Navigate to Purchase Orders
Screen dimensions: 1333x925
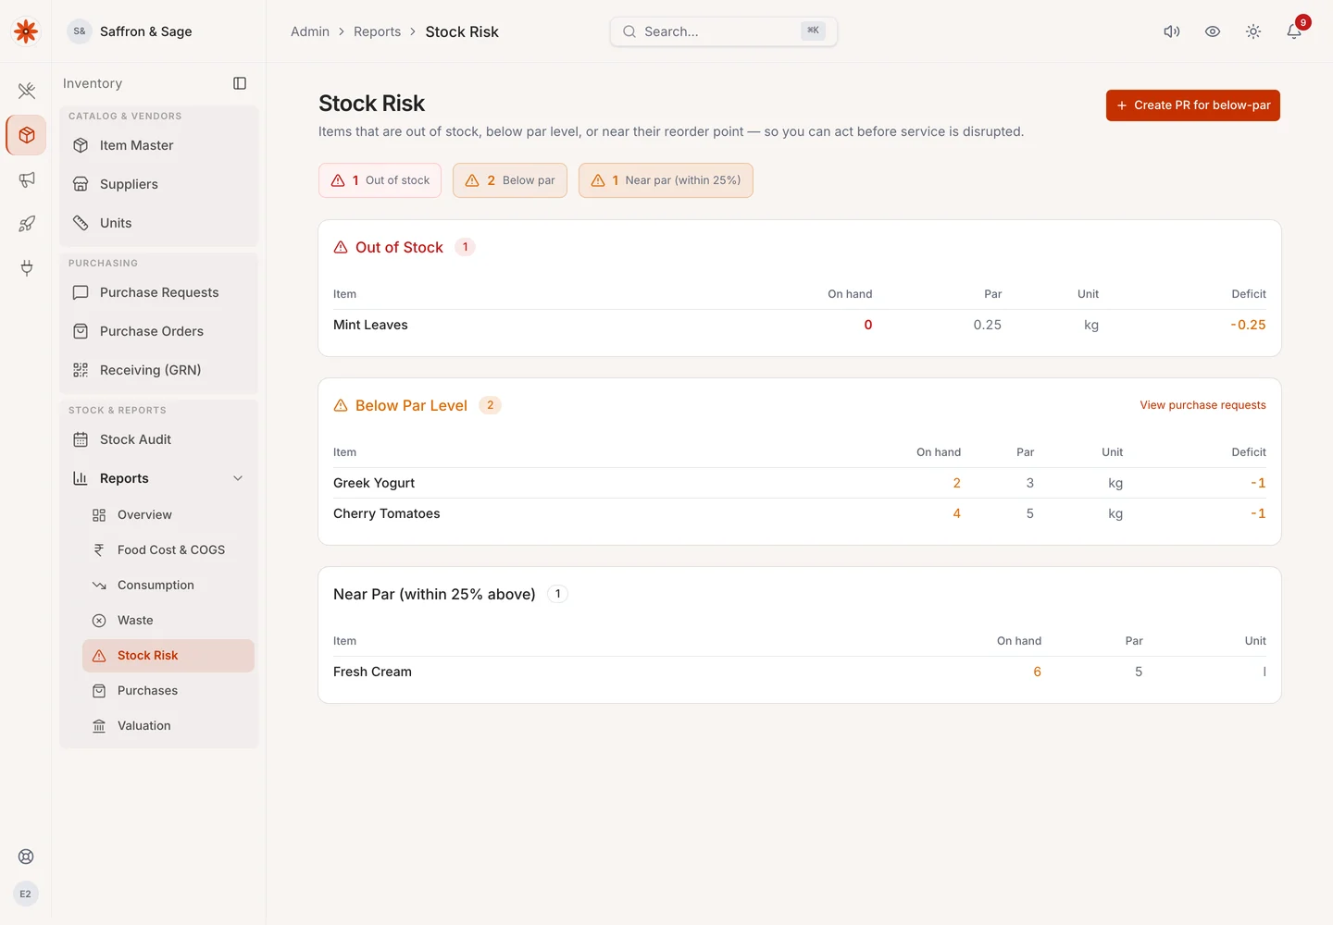click(x=159, y=331)
